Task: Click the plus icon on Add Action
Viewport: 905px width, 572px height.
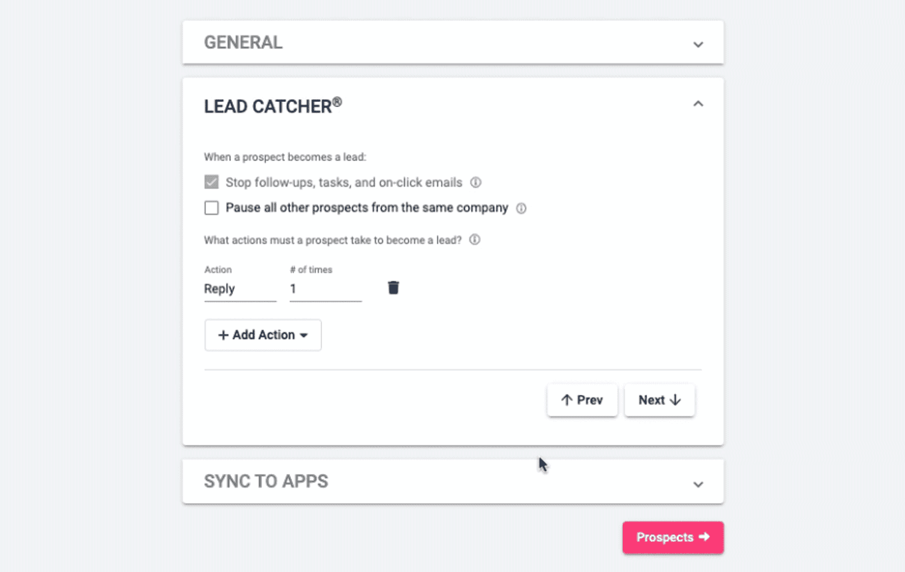Action: (223, 335)
